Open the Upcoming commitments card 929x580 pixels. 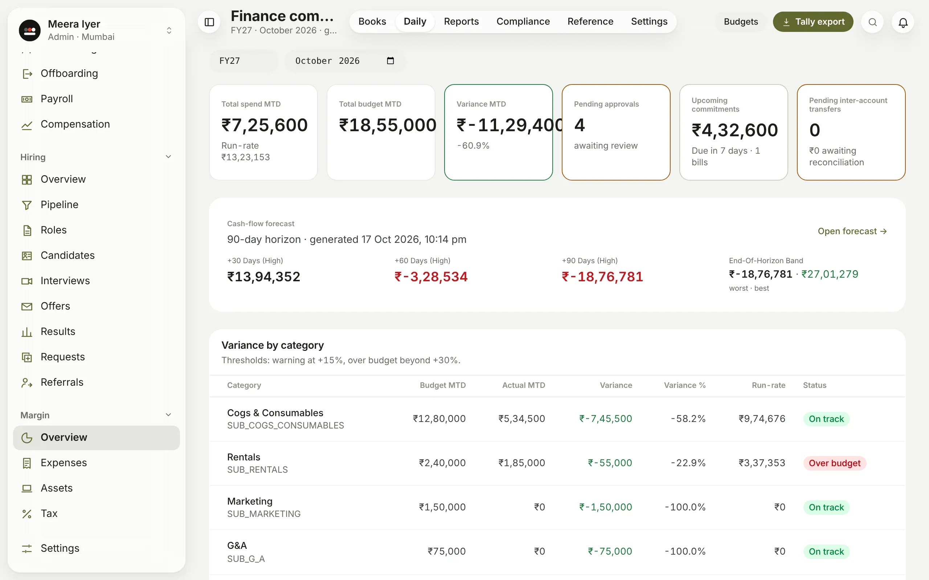click(x=734, y=132)
